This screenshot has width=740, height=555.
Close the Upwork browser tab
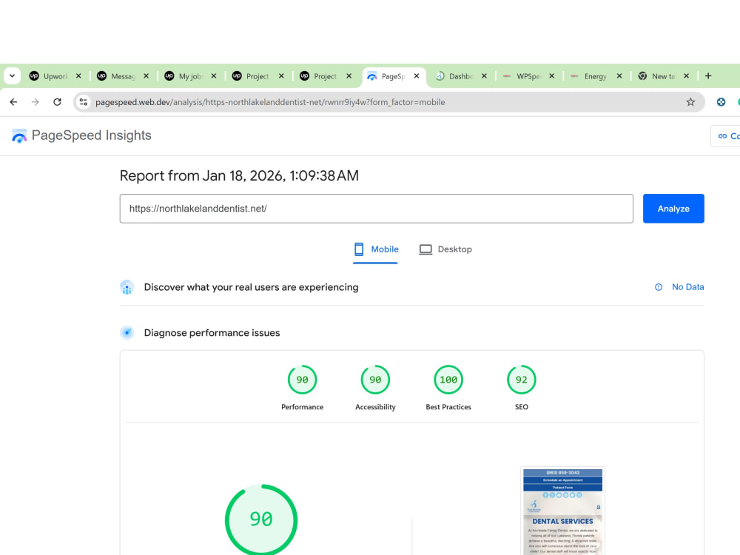pos(78,76)
